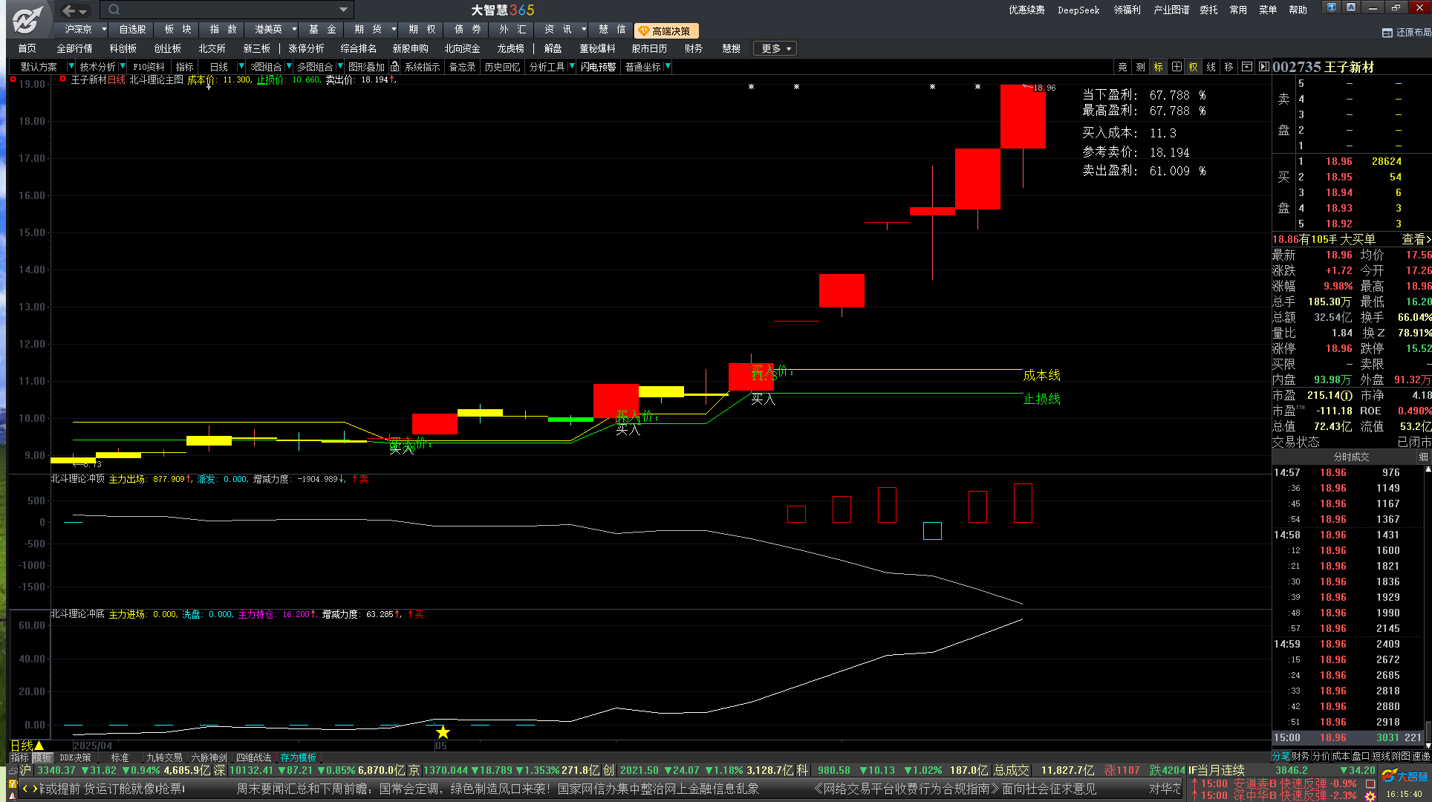Open the 委托 menu
This screenshot has width=1432, height=802.
click(x=1208, y=10)
